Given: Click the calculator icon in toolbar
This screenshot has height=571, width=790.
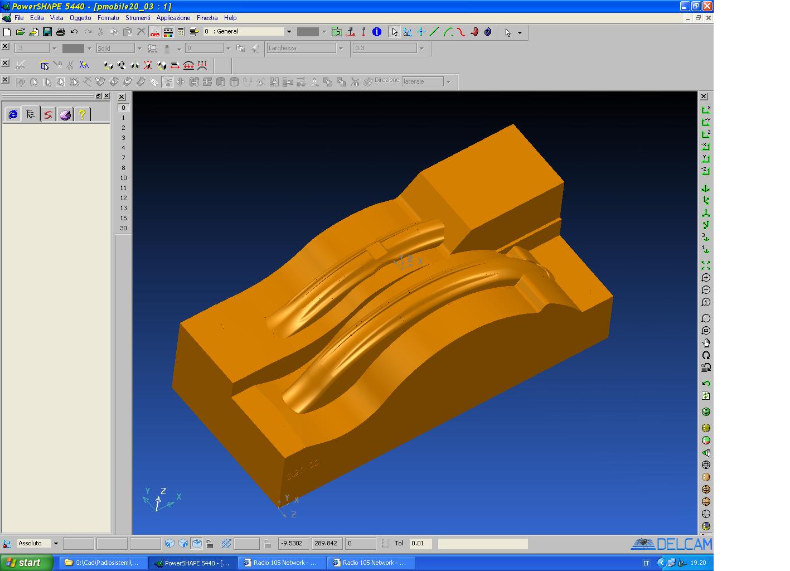Looking at the screenshot, I should pyautogui.click(x=181, y=32).
